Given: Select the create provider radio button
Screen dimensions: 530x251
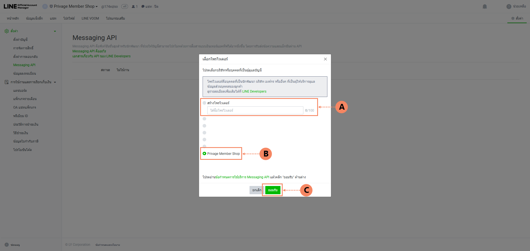Looking at the screenshot, I should click(x=204, y=103).
